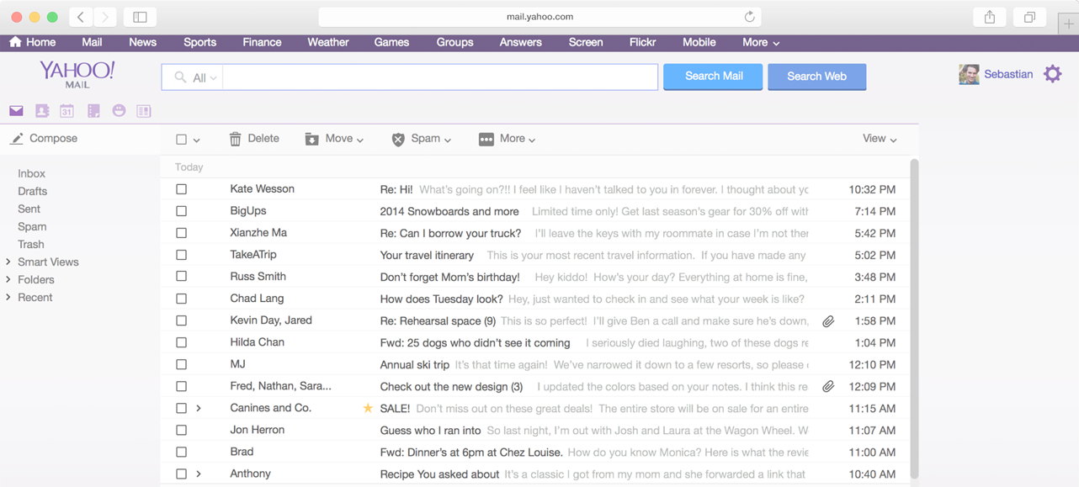Open the Contacts icon

[x=42, y=111]
